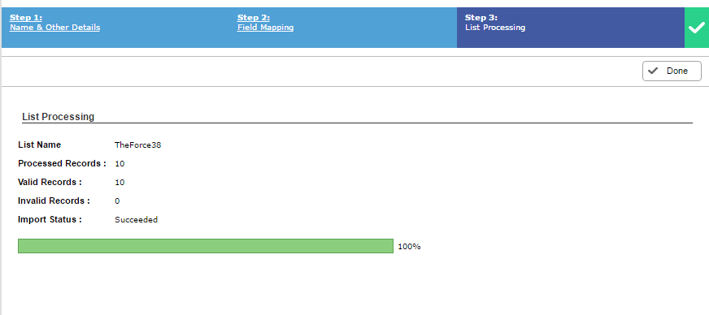
Task: Select the Step 3 header text
Action: 481,18
